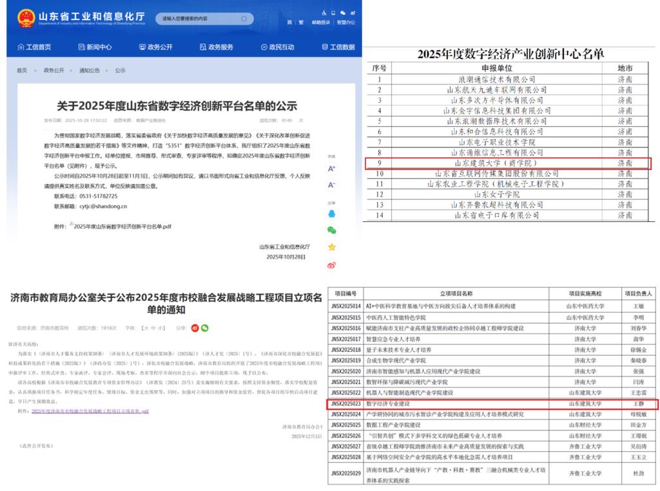Click the 项目负责人 column header
Screen dimensions: 660x491
[638, 293]
